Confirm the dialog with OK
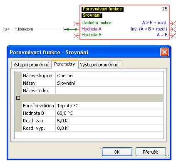 click(117, 152)
